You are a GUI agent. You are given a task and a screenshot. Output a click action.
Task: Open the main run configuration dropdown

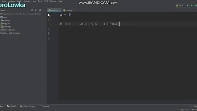coord(182,6)
